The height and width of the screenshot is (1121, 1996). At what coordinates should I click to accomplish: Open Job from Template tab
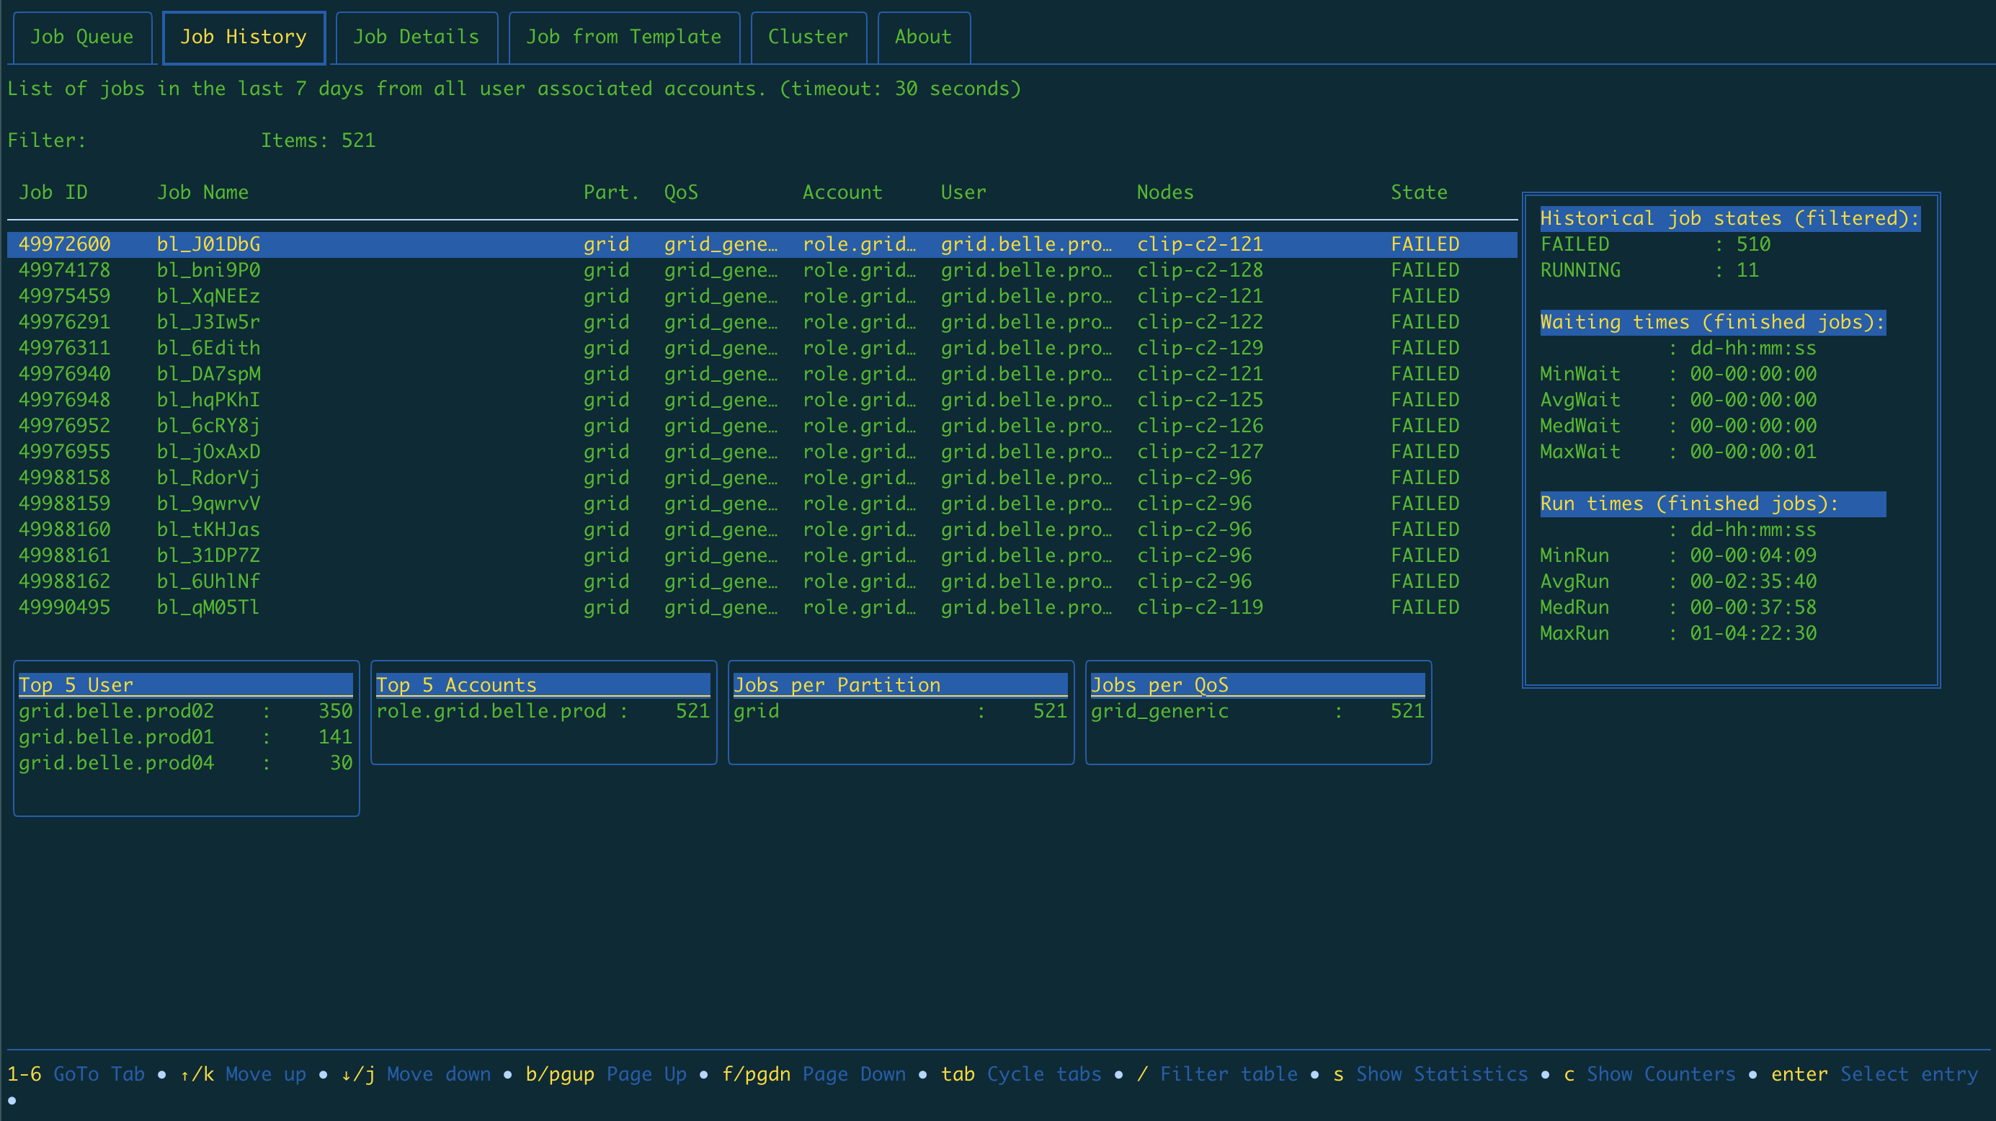click(x=623, y=35)
